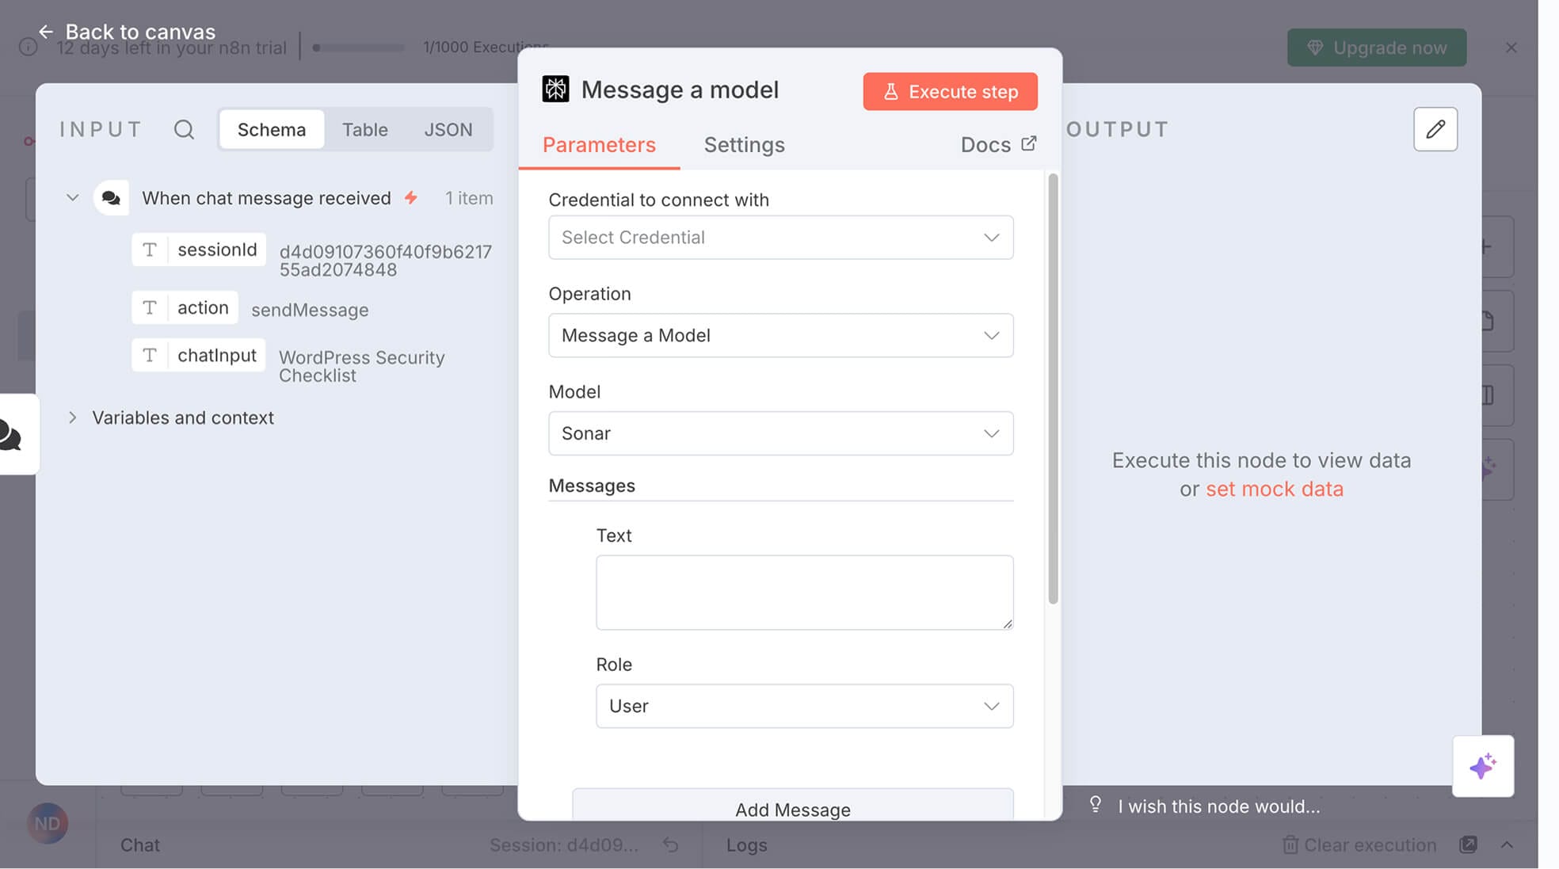
Task: Click the executions trial progress bar
Action: pos(358,48)
